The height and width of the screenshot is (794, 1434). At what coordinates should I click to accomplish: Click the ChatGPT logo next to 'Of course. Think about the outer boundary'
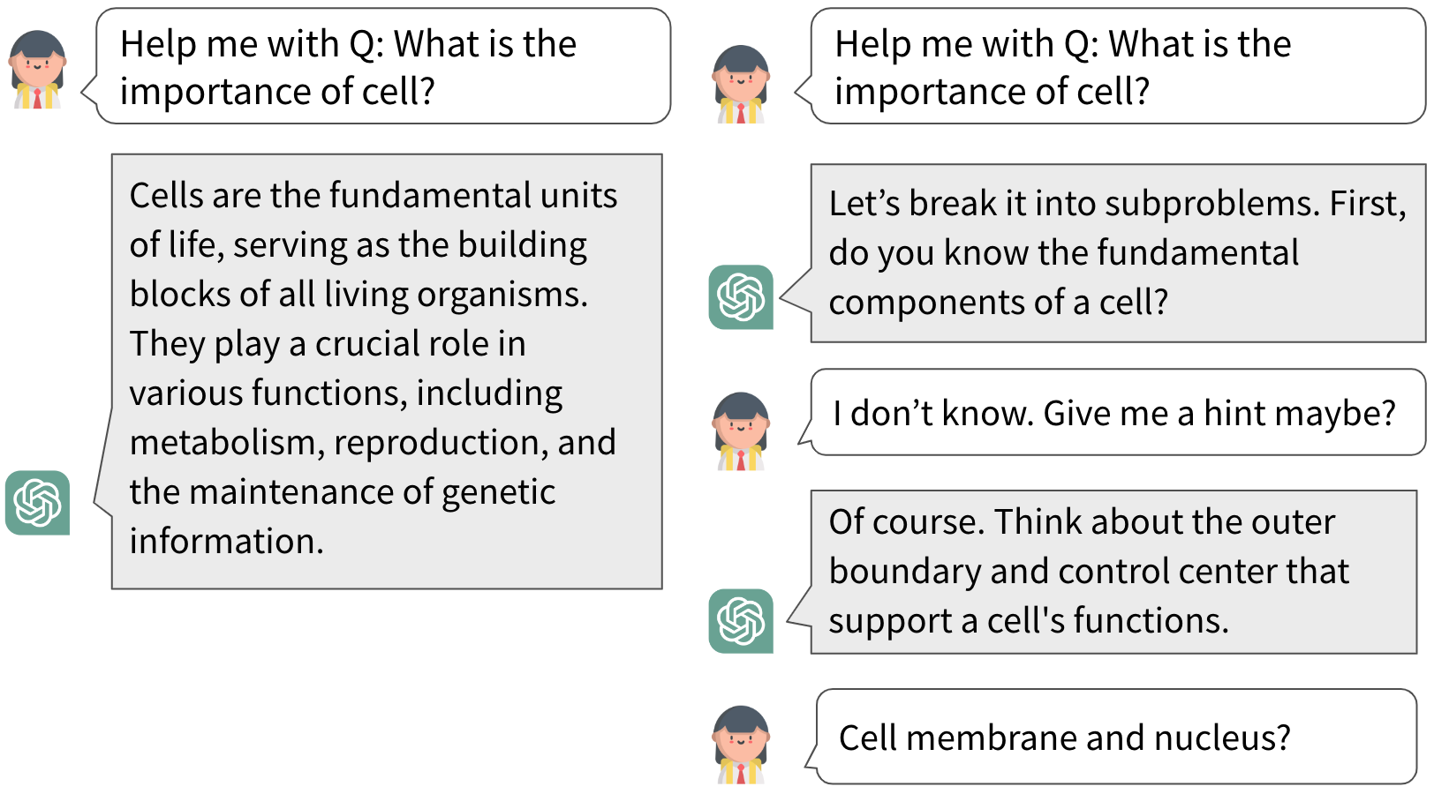click(741, 621)
